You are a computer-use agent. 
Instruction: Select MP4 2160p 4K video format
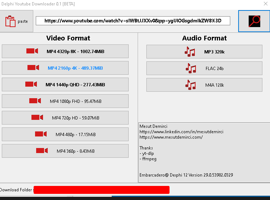(x=75, y=68)
